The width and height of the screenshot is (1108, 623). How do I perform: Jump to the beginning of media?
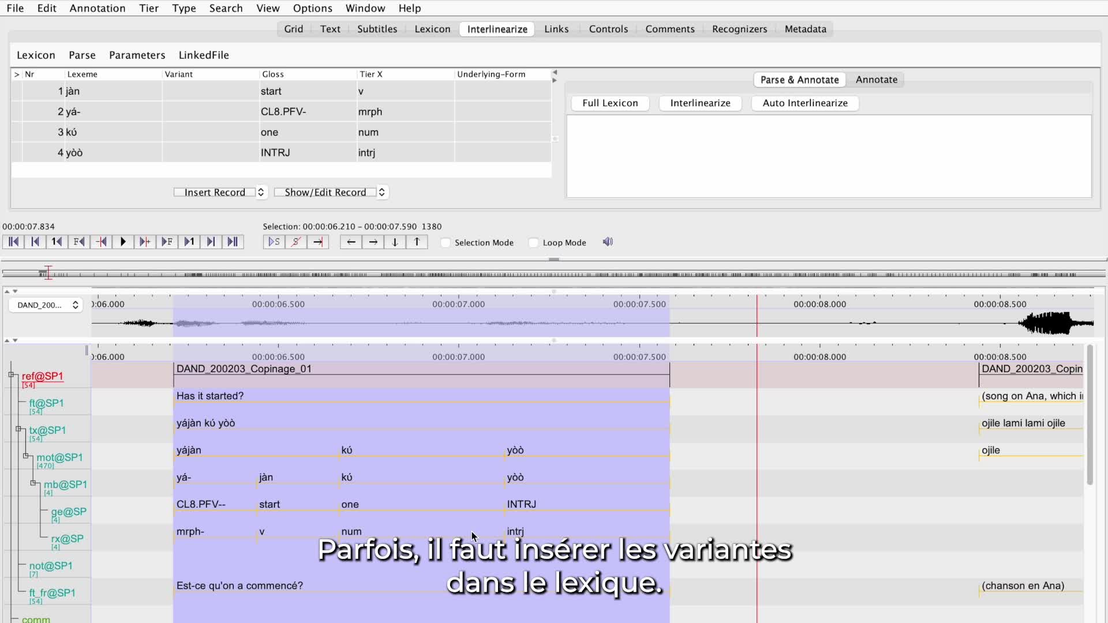13,242
